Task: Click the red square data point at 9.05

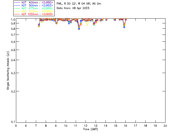Action: pyautogui.click(x=56, y=23)
